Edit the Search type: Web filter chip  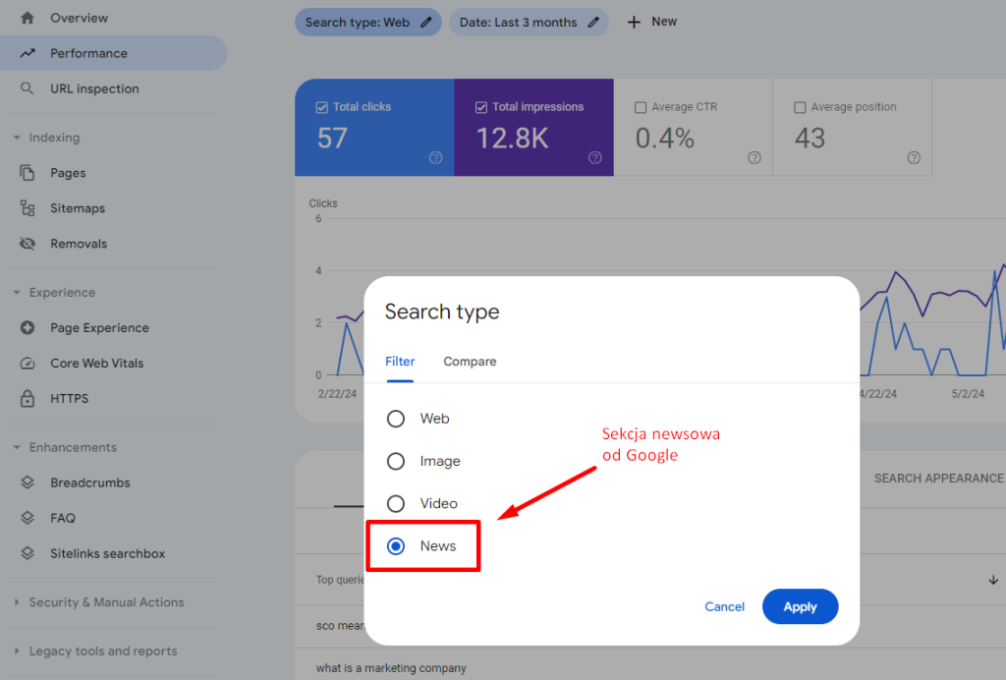tap(368, 22)
